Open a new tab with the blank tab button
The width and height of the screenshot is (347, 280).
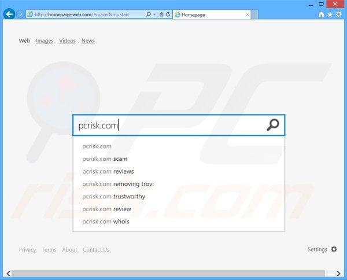pyautogui.click(x=254, y=14)
